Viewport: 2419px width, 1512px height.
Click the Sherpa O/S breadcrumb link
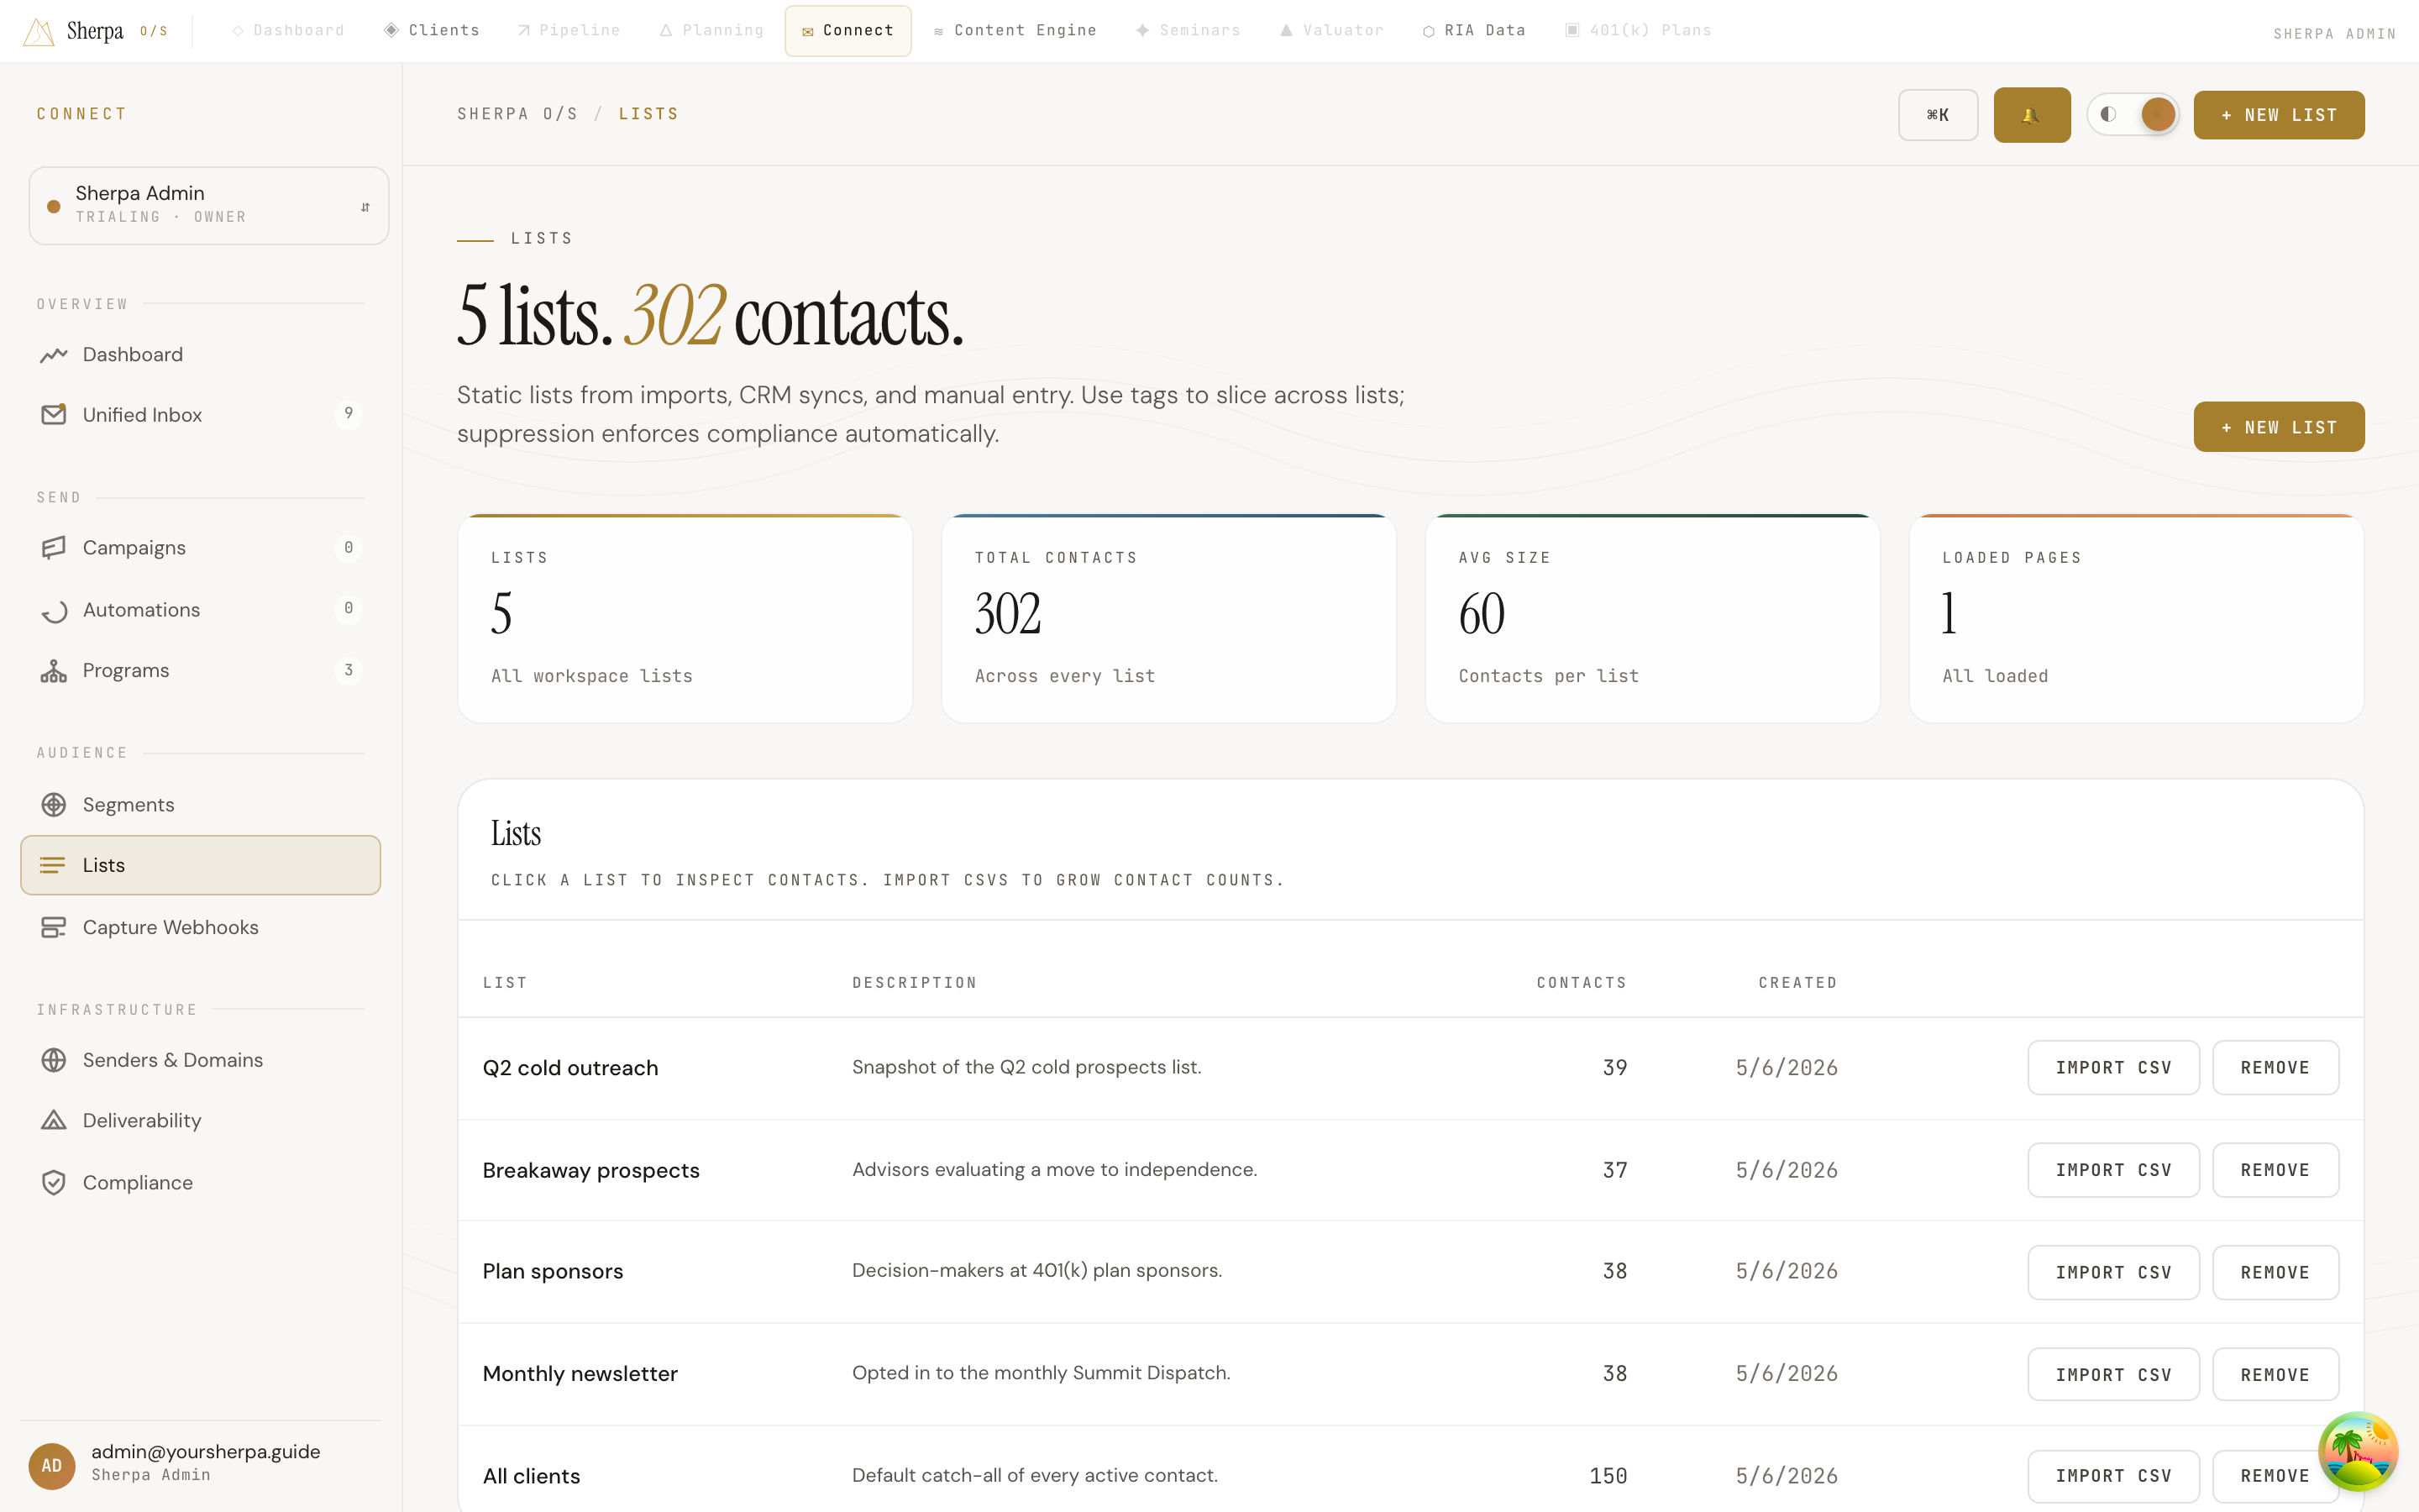pyautogui.click(x=517, y=114)
